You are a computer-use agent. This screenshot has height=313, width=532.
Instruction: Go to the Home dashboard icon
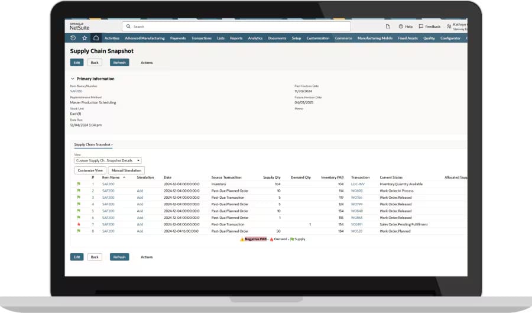click(96, 38)
